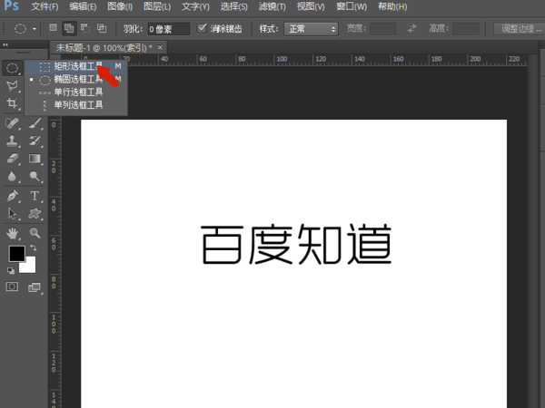This screenshot has height=408, width=545.
Task: Click the white background color swatch
Action: coord(30,267)
